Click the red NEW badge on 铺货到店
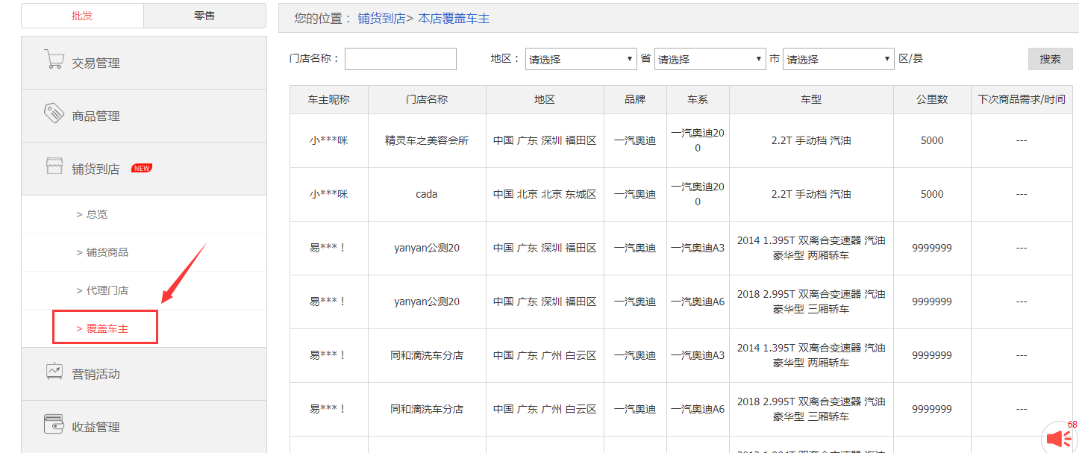1079x453 pixels. [x=141, y=168]
